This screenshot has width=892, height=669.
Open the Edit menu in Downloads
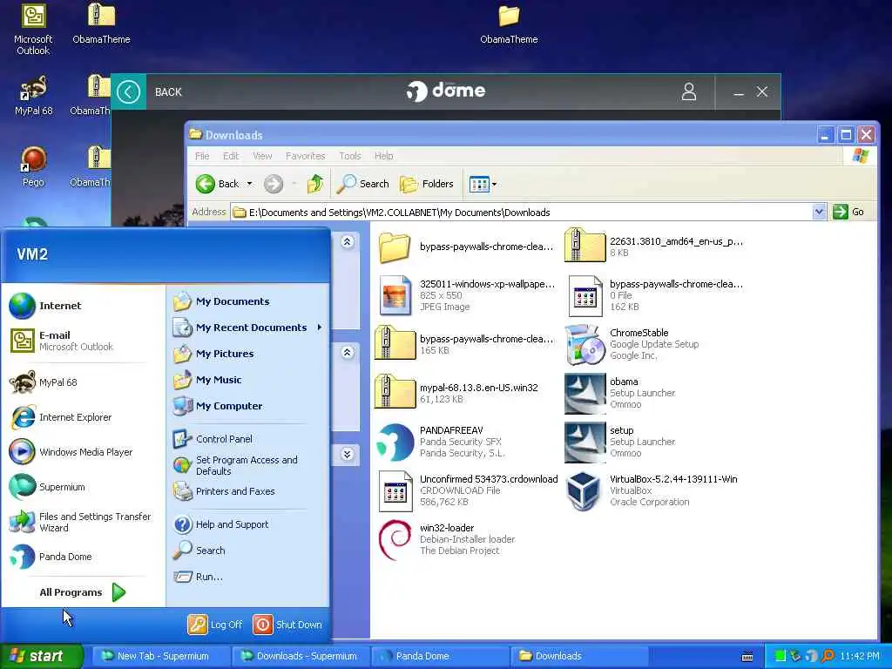(231, 156)
